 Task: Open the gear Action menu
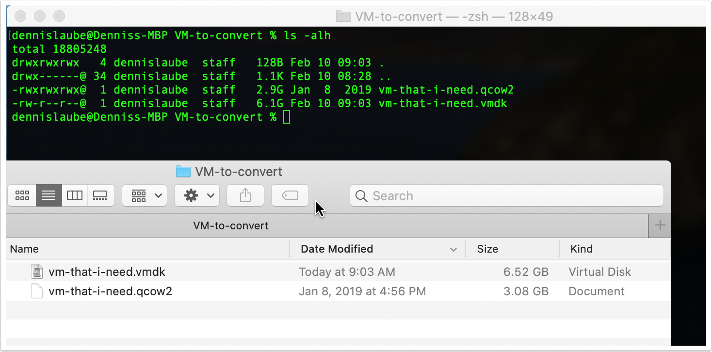pos(197,195)
